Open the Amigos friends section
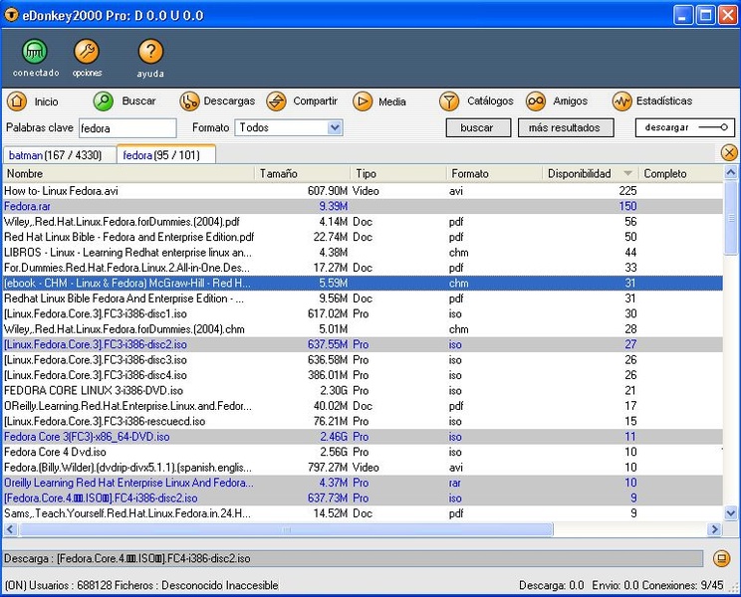Image resolution: width=741 pixels, height=597 pixels. tap(558, 101)
